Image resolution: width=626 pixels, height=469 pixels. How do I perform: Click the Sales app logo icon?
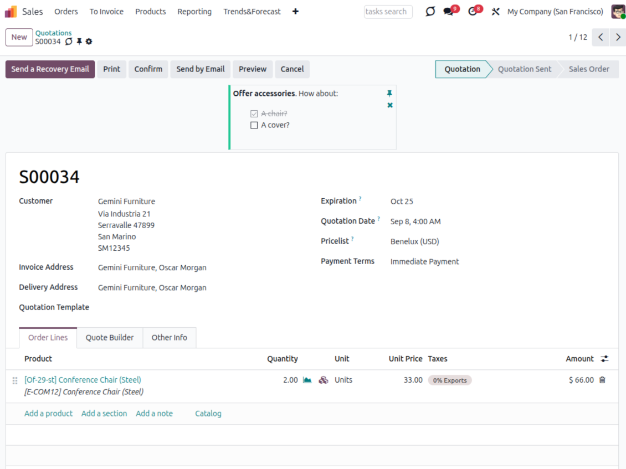(x=11, y=12)
